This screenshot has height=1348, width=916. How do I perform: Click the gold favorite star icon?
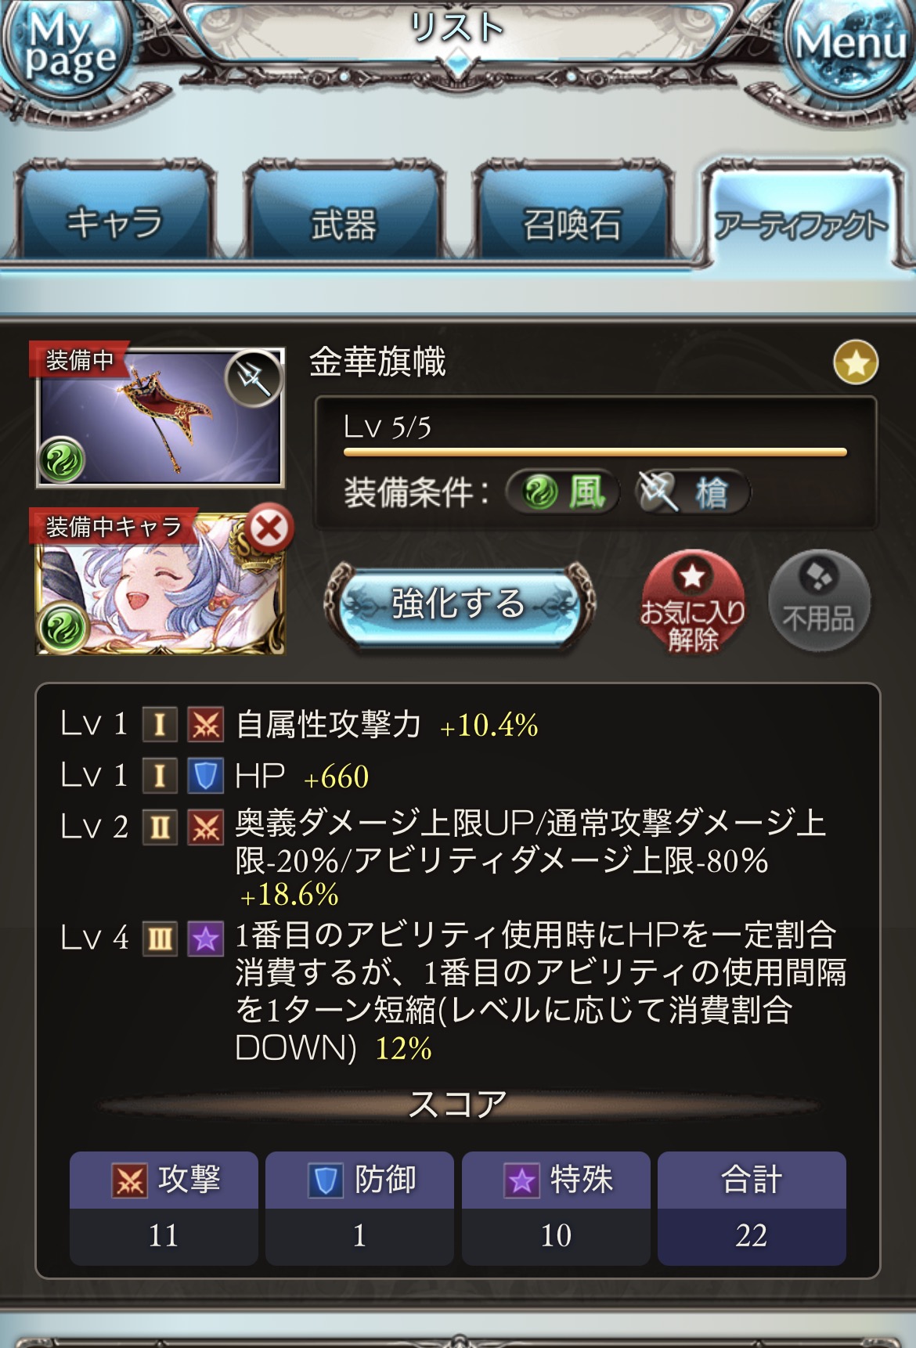click(x=855, y=362)
